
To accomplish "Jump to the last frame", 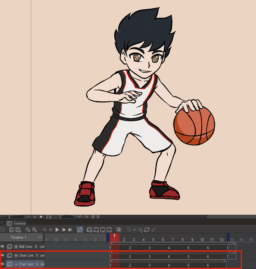I will [x=70, y=230].
